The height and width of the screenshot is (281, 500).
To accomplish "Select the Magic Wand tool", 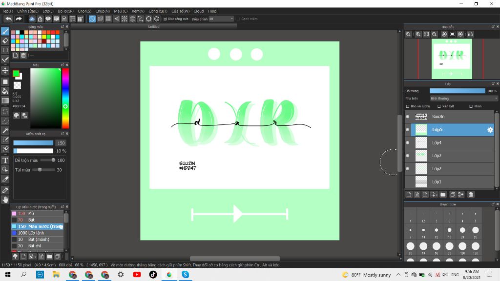I will 5,130.
